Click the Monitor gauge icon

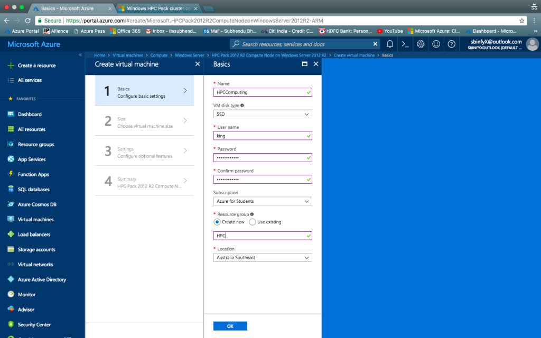click(11, 294)
